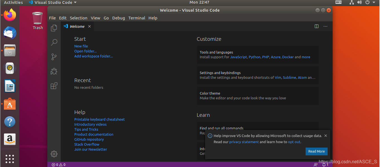Open Rhythmbox from the dock
This screenshot has height=167, width=380.
click(x=10, y=68)
